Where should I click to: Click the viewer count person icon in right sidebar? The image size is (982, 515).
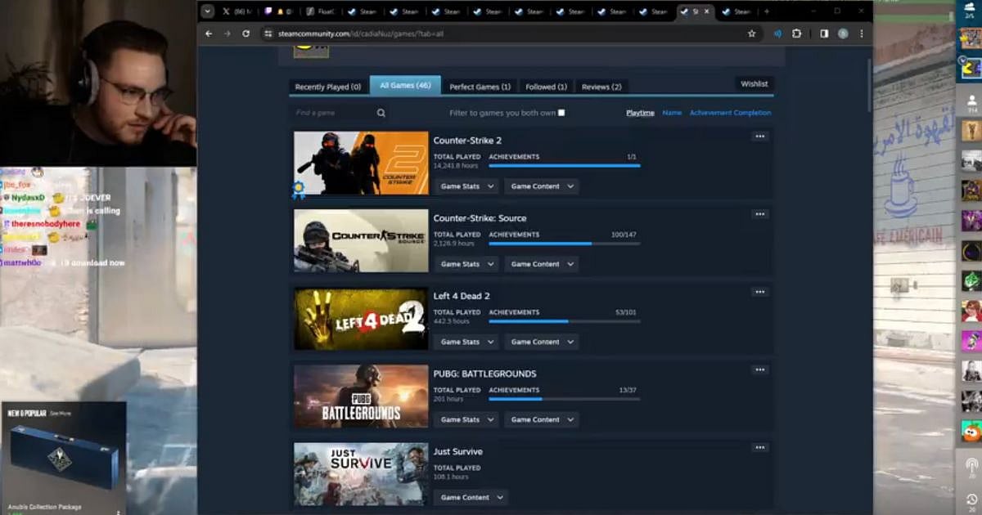pyautogui.click(x=971, y=101)
